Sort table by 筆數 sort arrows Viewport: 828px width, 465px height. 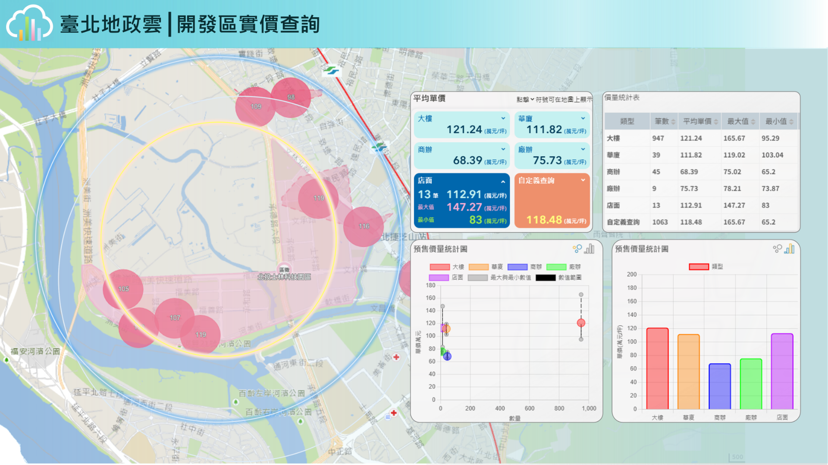(x=673, y=122)
